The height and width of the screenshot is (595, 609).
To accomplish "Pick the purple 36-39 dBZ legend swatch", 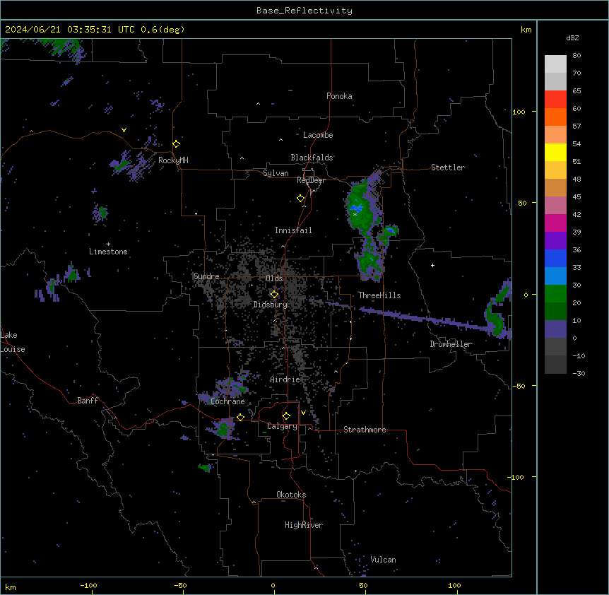I will click(x=555, y=240).
